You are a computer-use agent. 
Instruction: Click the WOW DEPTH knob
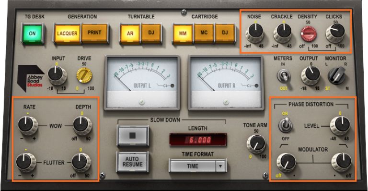(82, 125)
